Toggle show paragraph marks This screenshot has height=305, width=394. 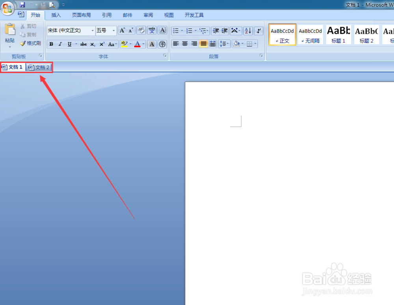[258, 31]
